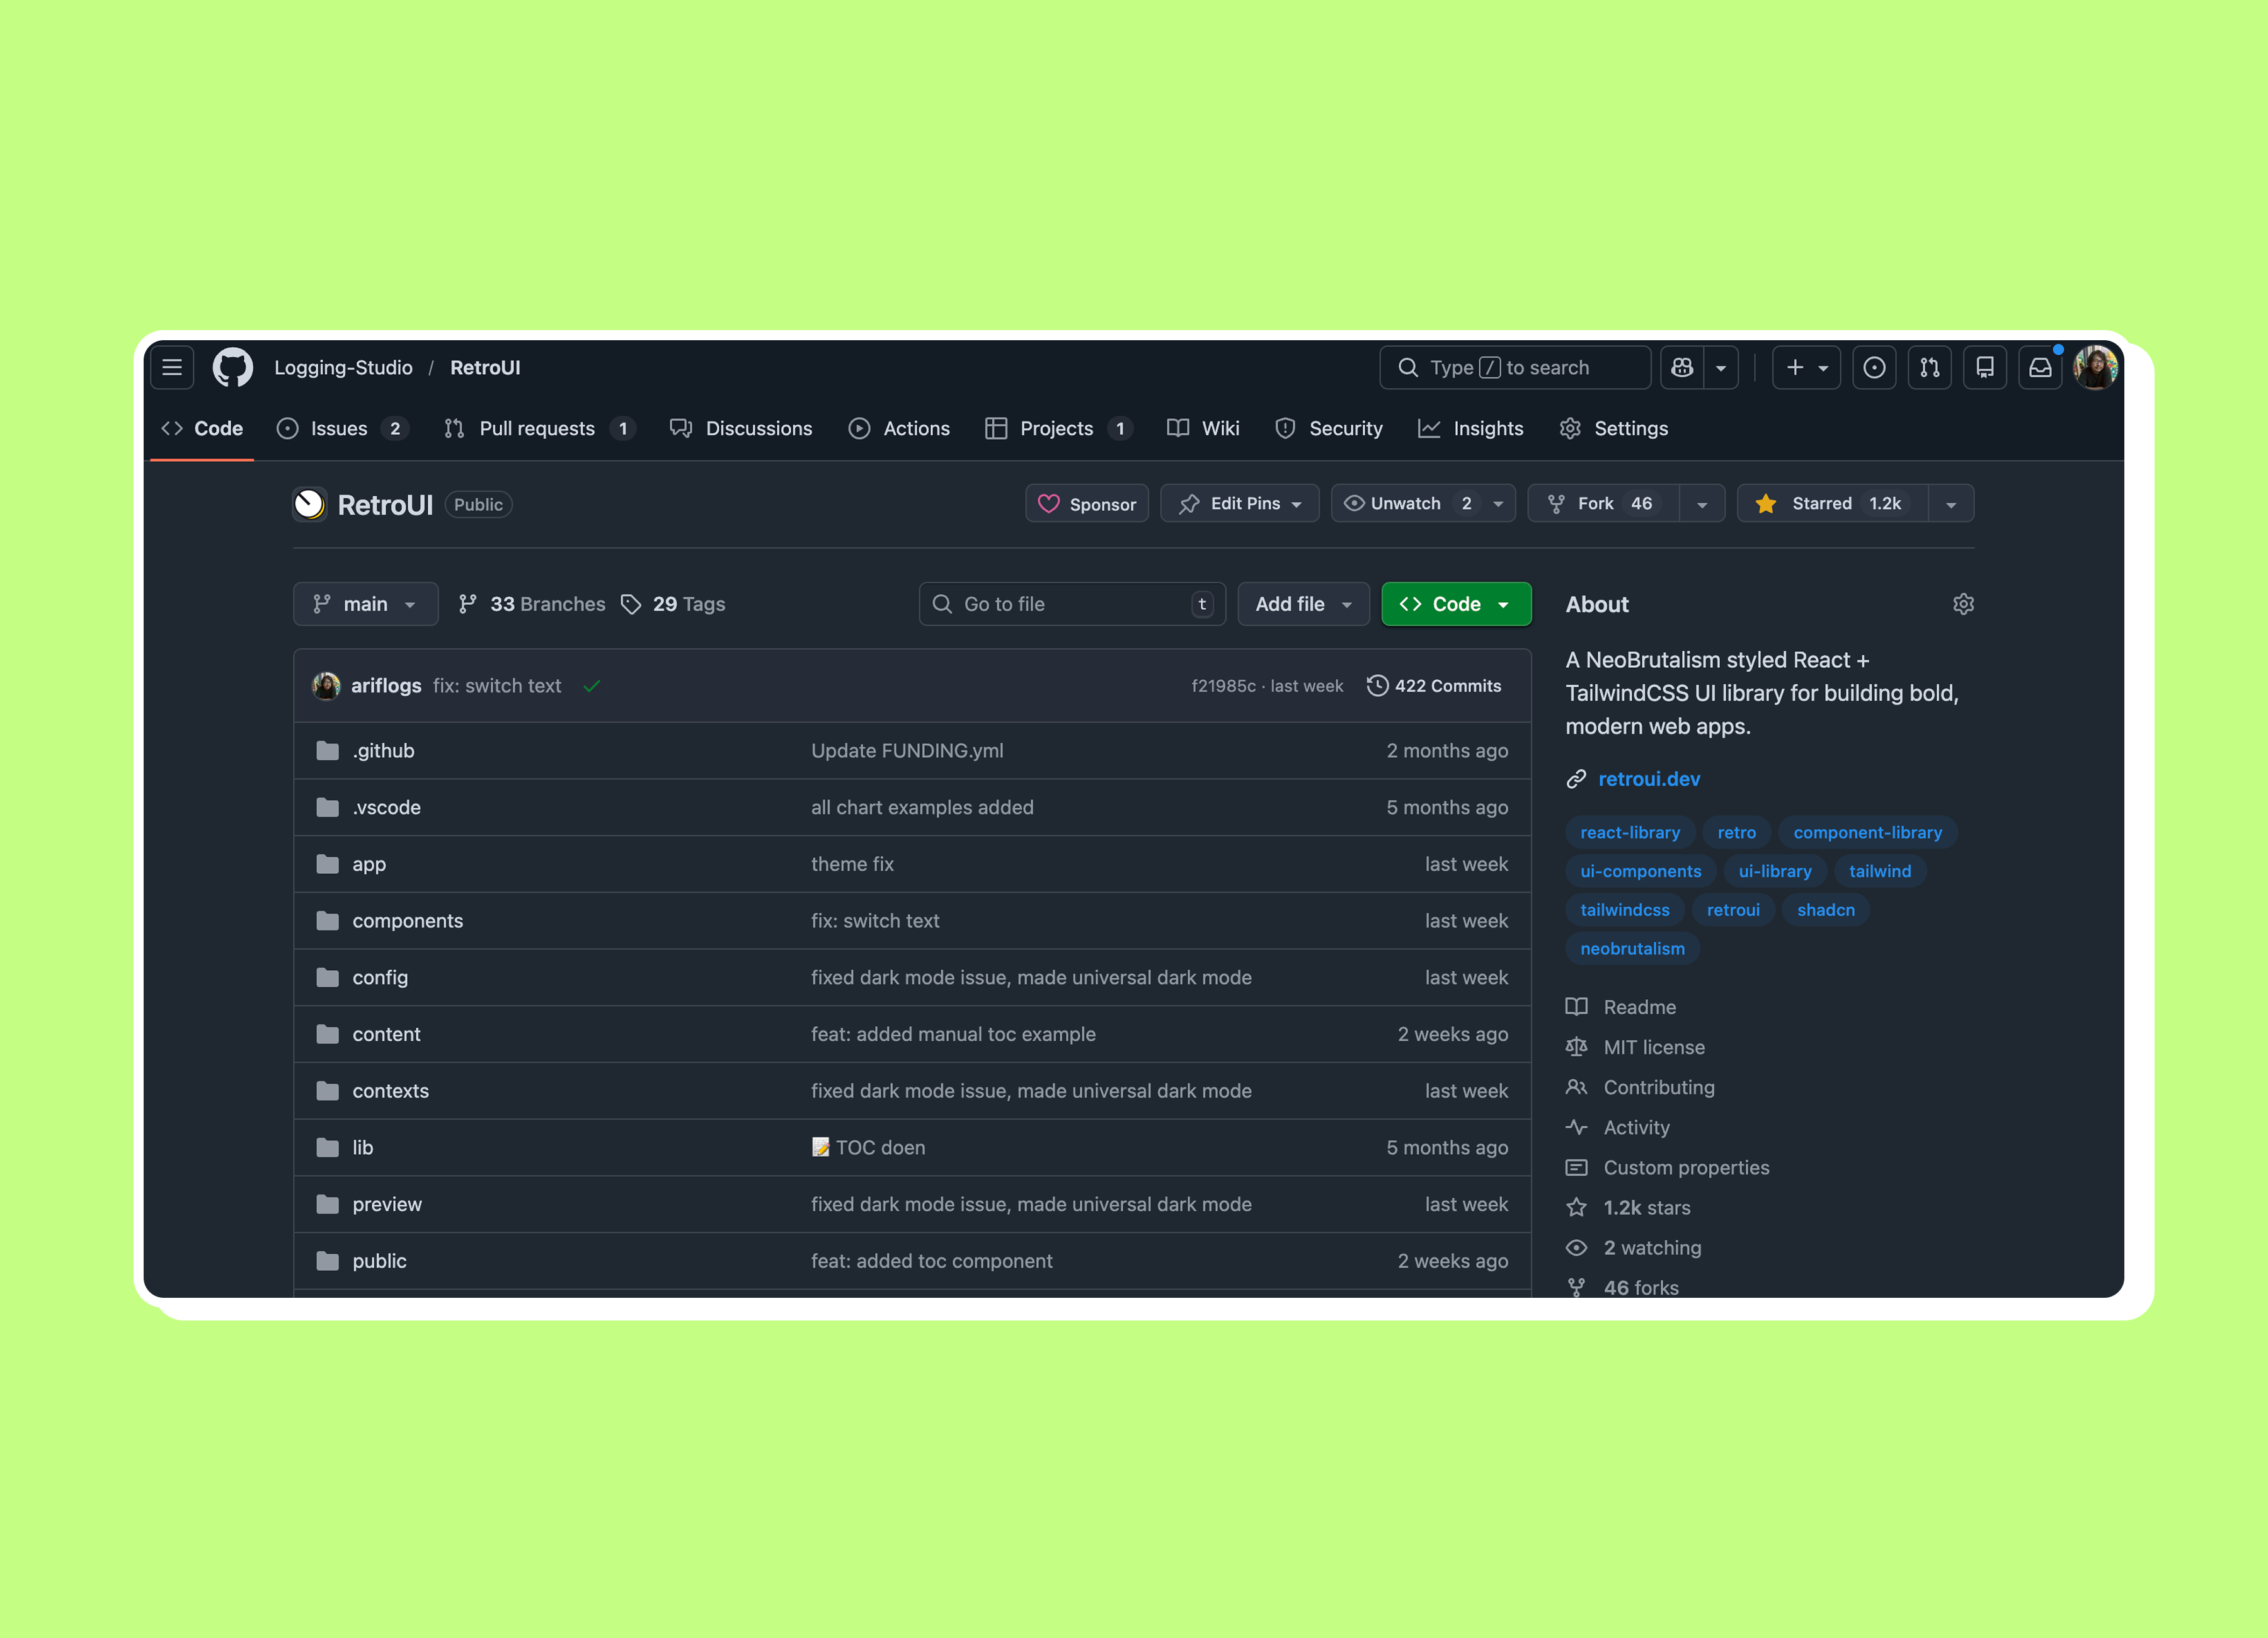2268x1638 pixels.
Task: Edit repository details via About gear icon
Action: pyautogui.click(x=1963, y=604)
